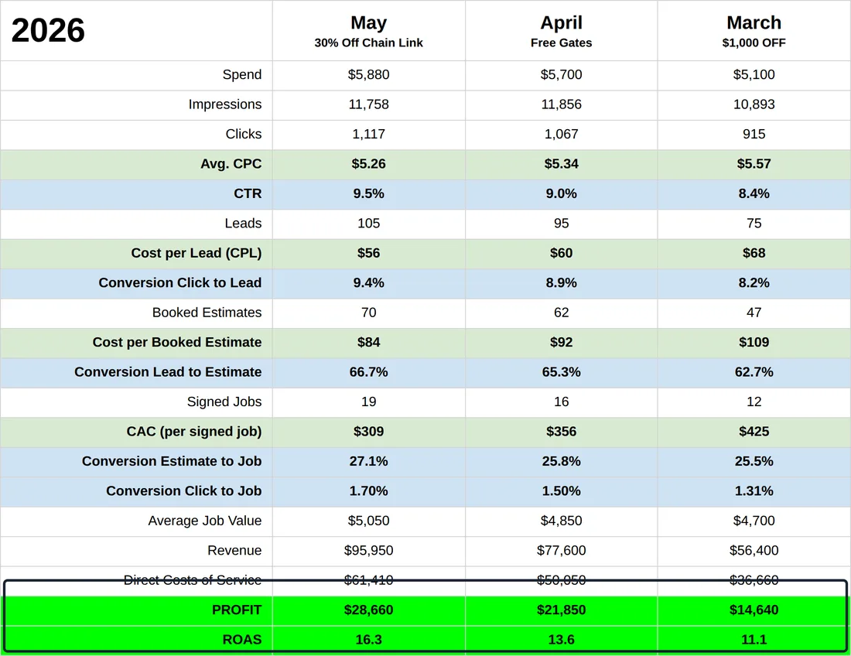The image size is (851, 656).
Task: Click March cost per estimate $109
Action: point(754,343)
